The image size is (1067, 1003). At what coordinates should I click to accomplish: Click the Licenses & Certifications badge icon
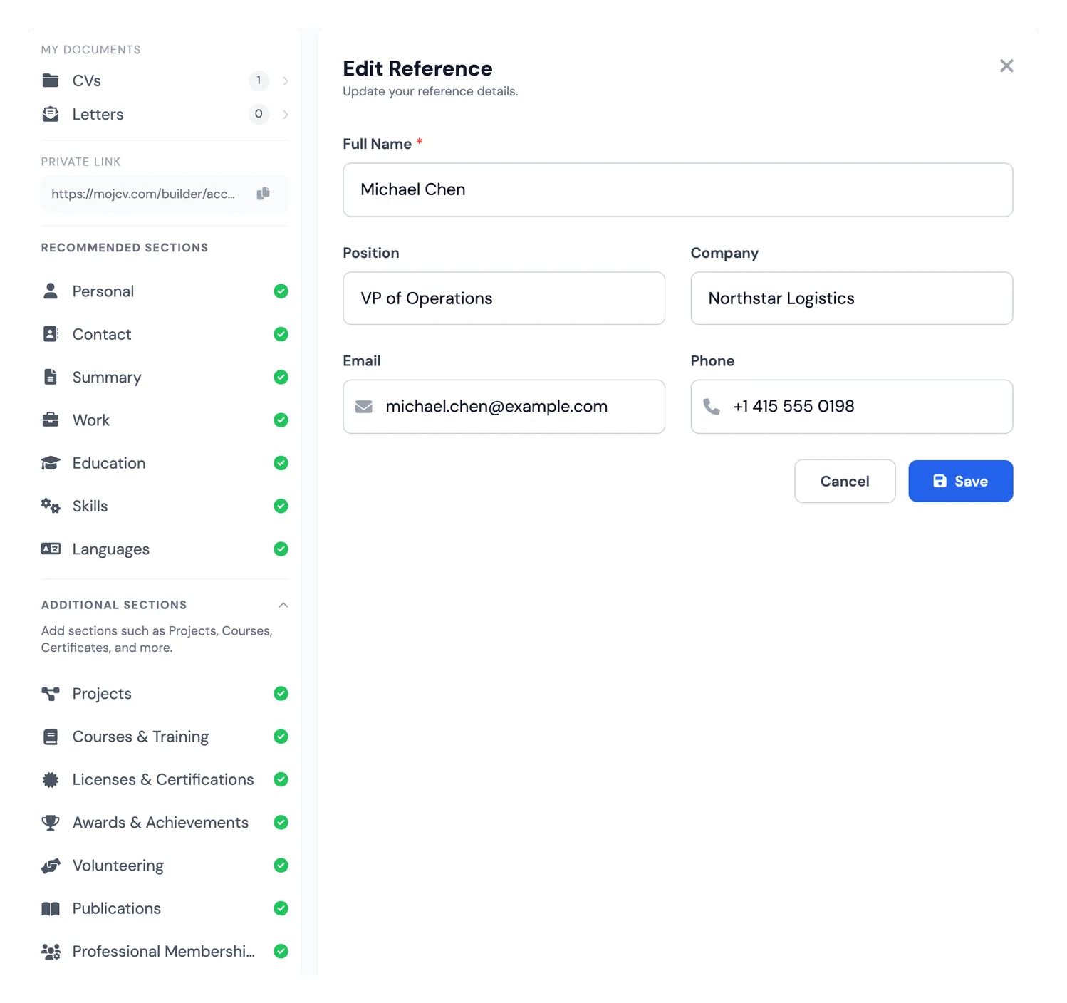(51, 779)
